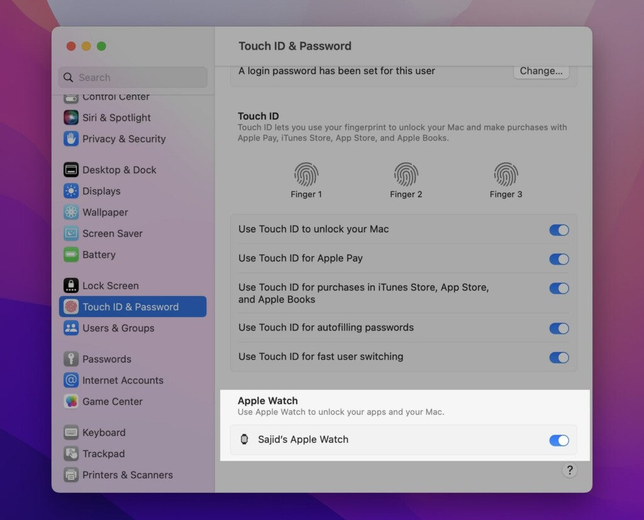Viewport: 644px width, 520px height.
Task: Click the Change... password button
Action: [541, 71]
